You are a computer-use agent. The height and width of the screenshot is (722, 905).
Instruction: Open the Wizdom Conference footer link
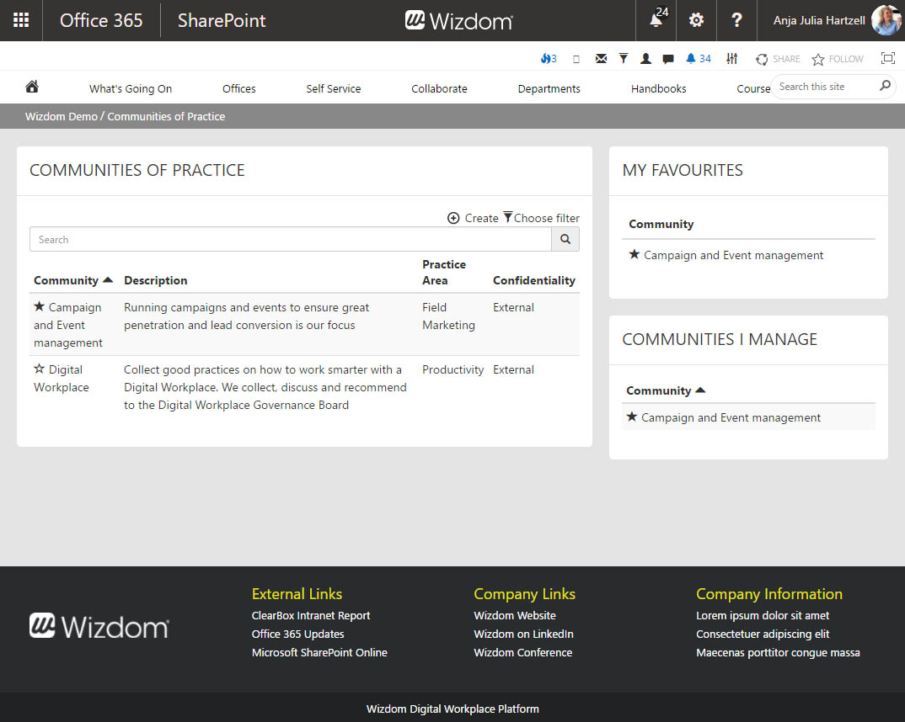pos(523,652)
